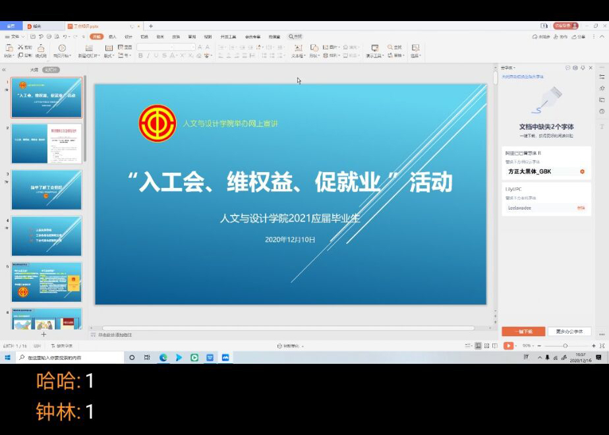Screen dimensions: 609x435
Task: Switch to Normal view in status bar
Action: pos(478,345)
